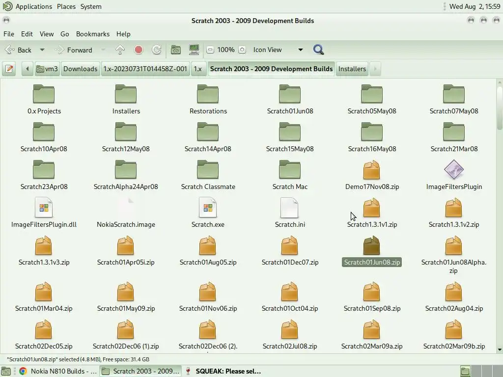This screenshot has width=503, height=377.
Task: Open the Applications menu in top panel
Action: point(34,6)
